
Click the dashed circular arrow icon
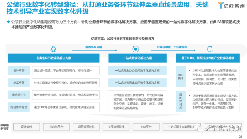210,49
